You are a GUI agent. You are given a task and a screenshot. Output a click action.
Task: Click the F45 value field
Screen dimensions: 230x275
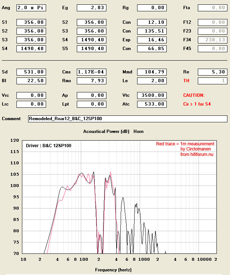coord(212,49)
